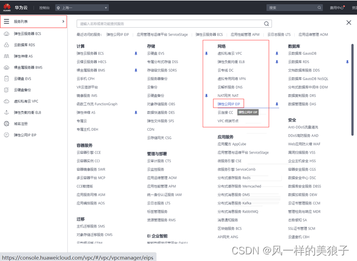Open recently visited ServiceStage link

pos(162,34)
